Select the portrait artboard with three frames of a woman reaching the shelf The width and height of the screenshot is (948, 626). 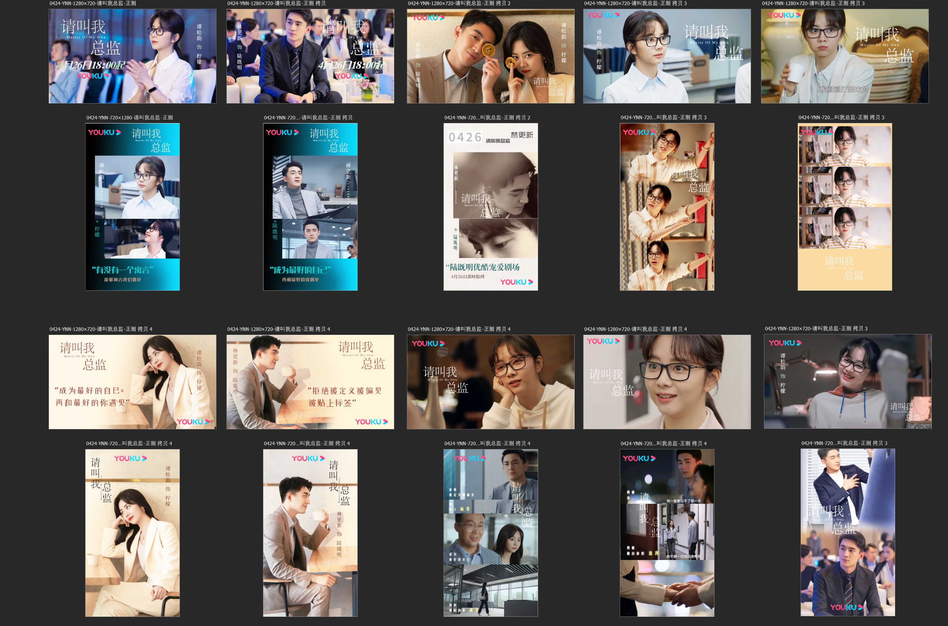click(x=667, y=207)
